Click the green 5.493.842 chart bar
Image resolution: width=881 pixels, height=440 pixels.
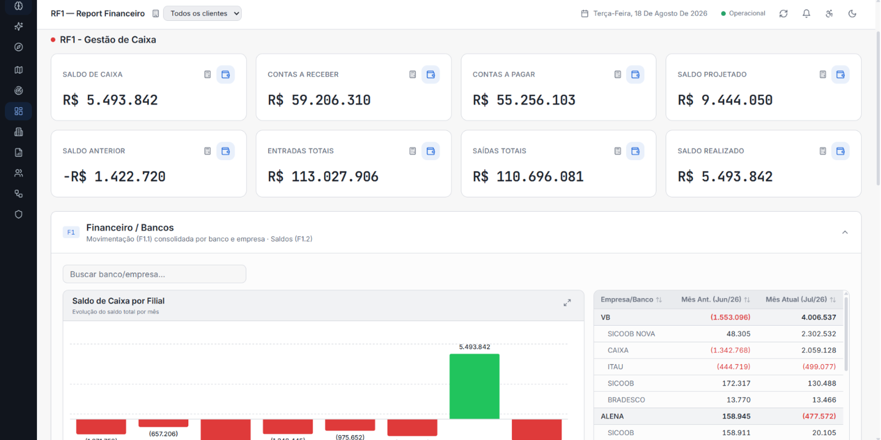pyautogui.click(x=475, y=387)
